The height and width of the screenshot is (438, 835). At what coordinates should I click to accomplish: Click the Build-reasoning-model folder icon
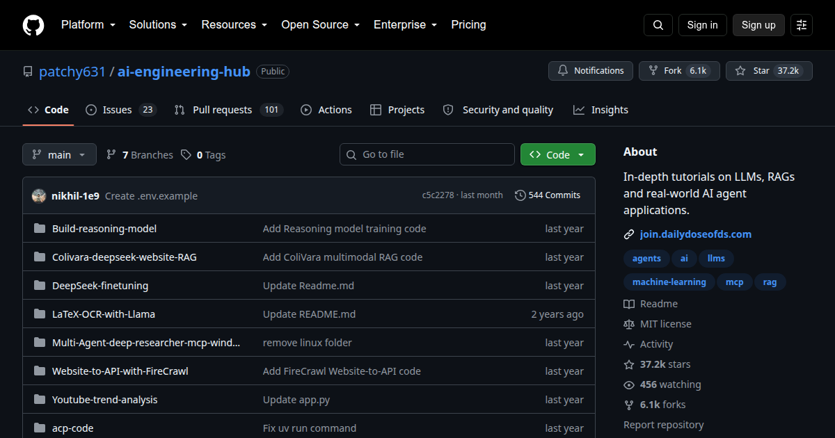pos(40,229)
